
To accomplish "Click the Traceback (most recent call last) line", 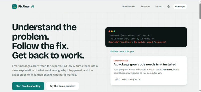I will 129,35.
